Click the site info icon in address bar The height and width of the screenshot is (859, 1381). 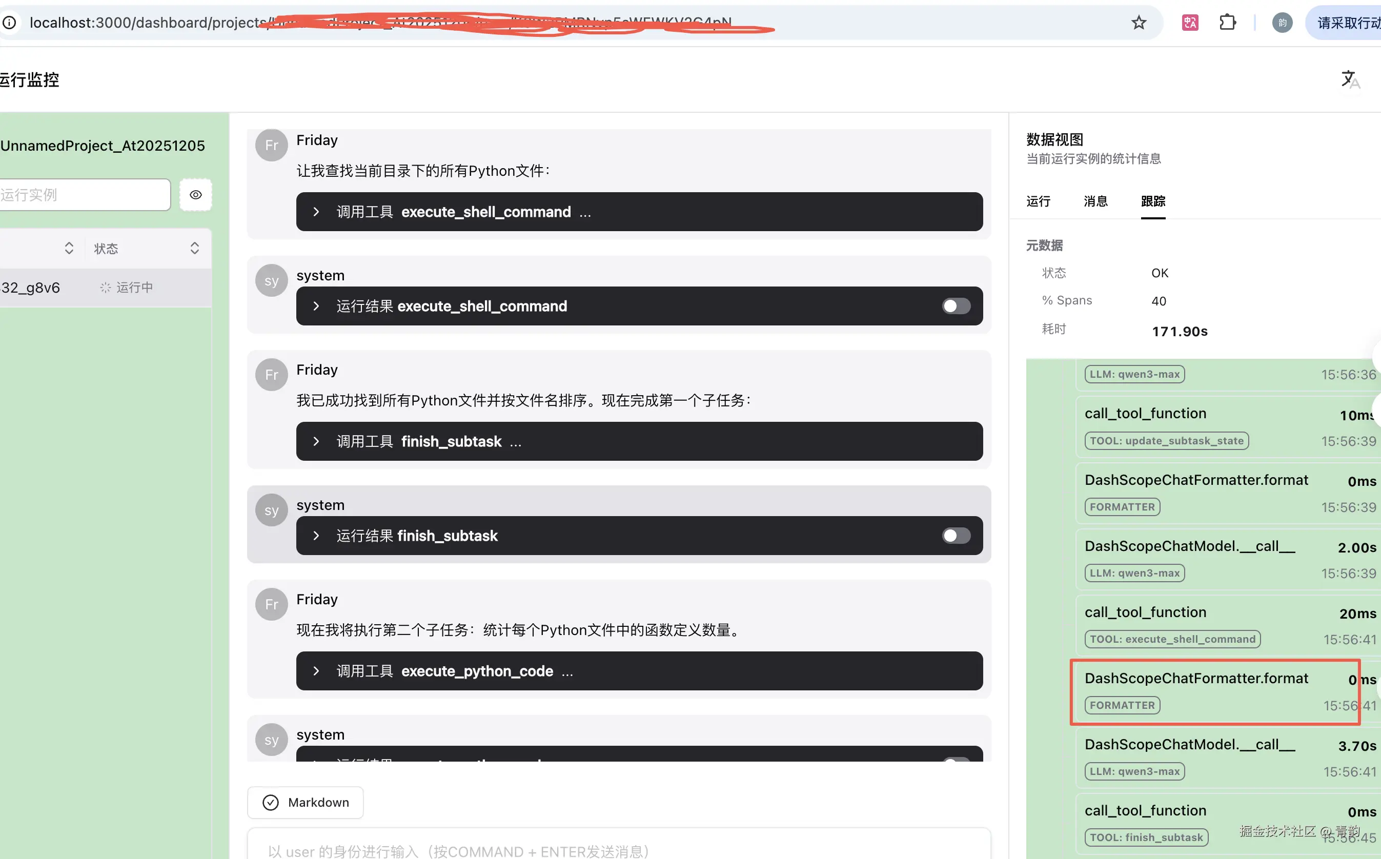(x=10, y=23)
